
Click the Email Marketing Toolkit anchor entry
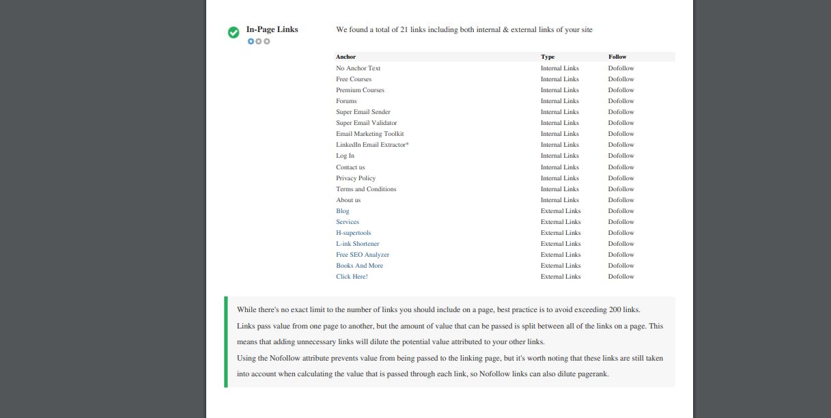tap(369, 134)
